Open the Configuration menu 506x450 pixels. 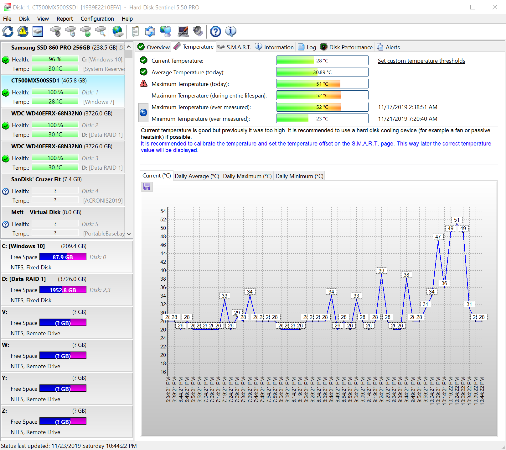pyautogui.click(x=97, y=19)
